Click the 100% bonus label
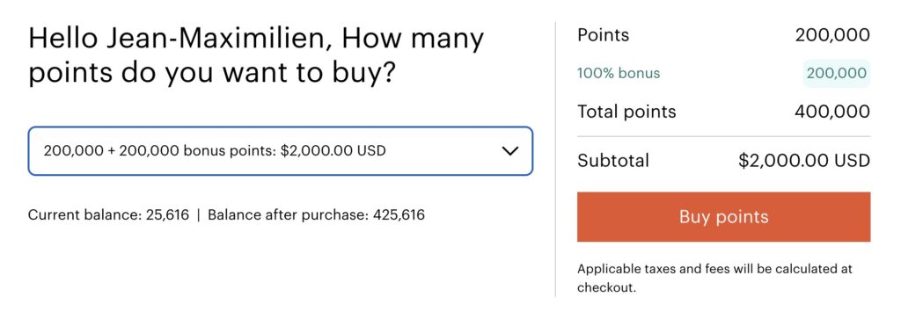Image resolution: width=901 pixels, height=319 pixels. [619, 74]
